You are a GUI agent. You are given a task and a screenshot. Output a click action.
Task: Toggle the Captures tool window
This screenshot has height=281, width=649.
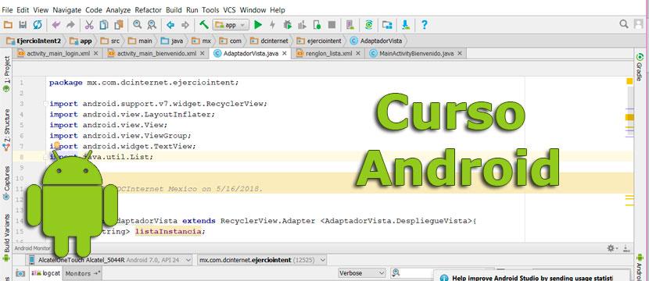pos(7,183)
